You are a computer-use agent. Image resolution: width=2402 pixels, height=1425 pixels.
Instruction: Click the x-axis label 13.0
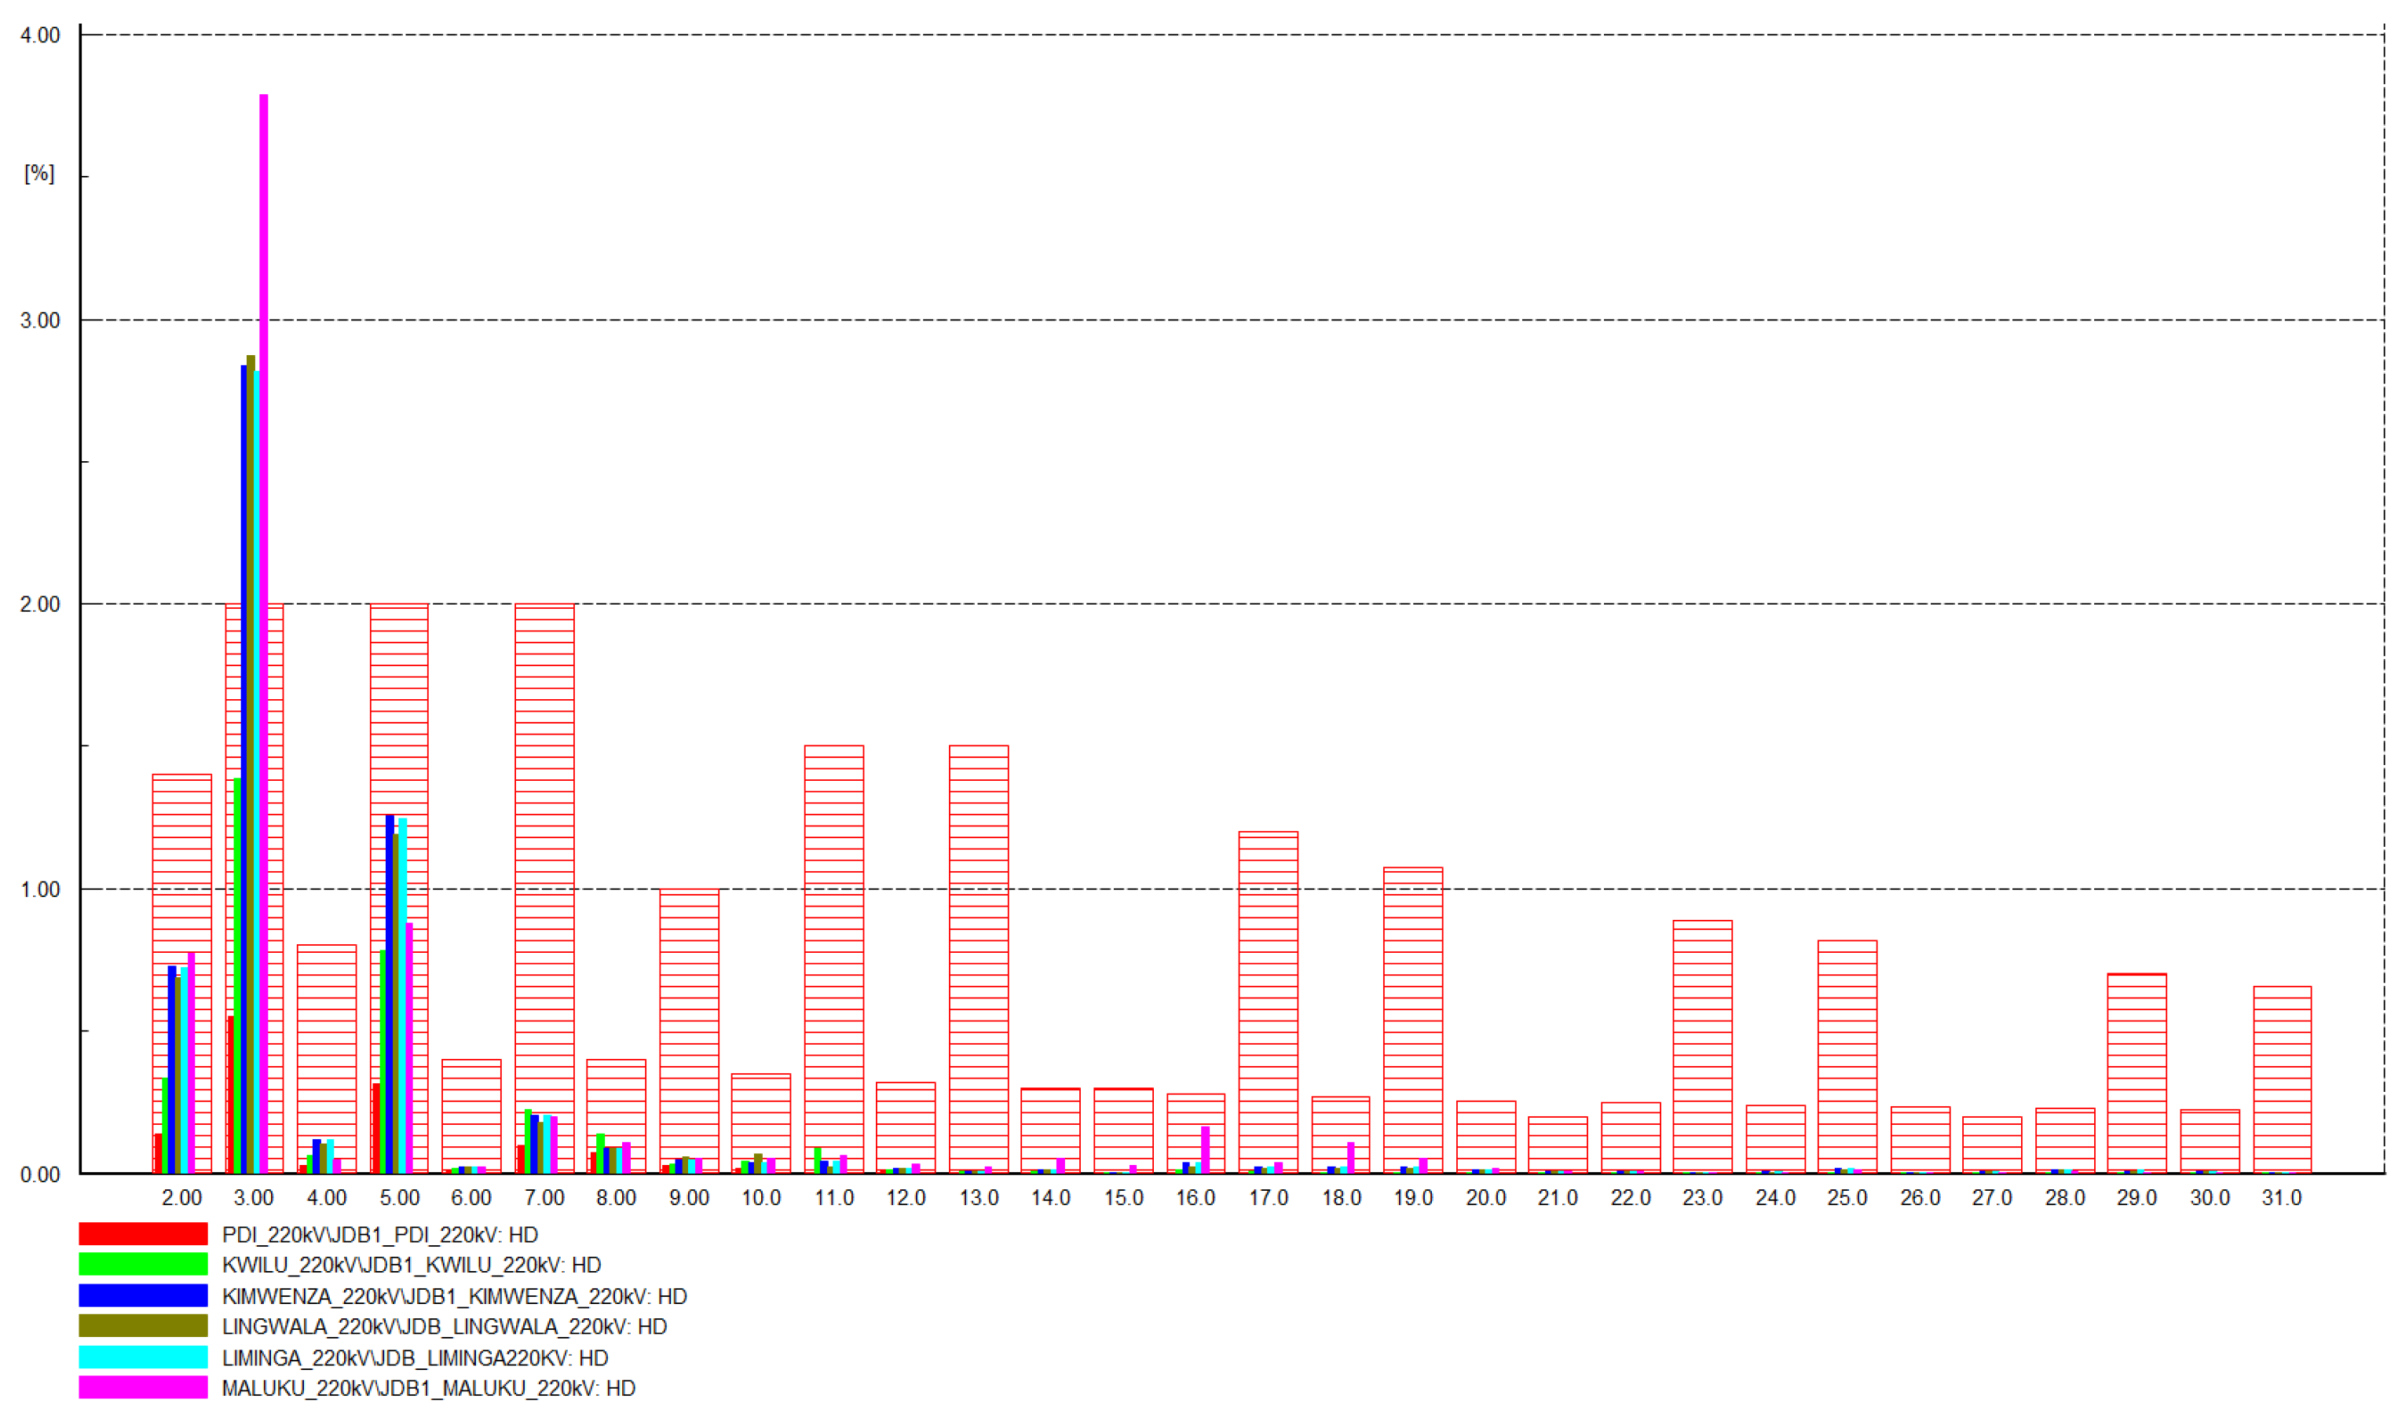point(979,1199)
